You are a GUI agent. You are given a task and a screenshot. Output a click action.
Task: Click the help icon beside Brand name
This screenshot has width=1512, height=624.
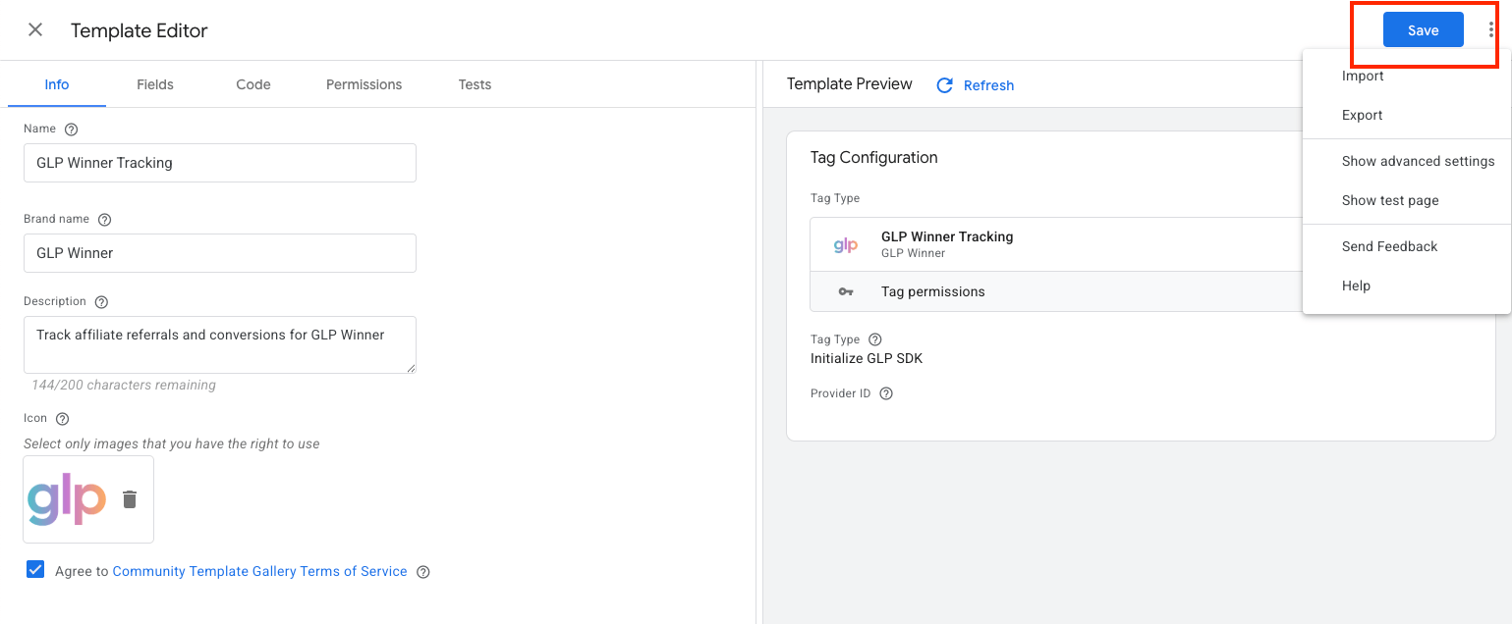tap(105, 220)
